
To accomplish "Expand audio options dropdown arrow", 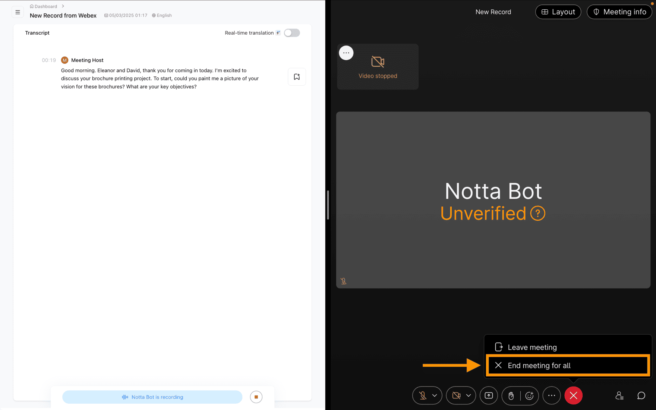I will [435, 395].
